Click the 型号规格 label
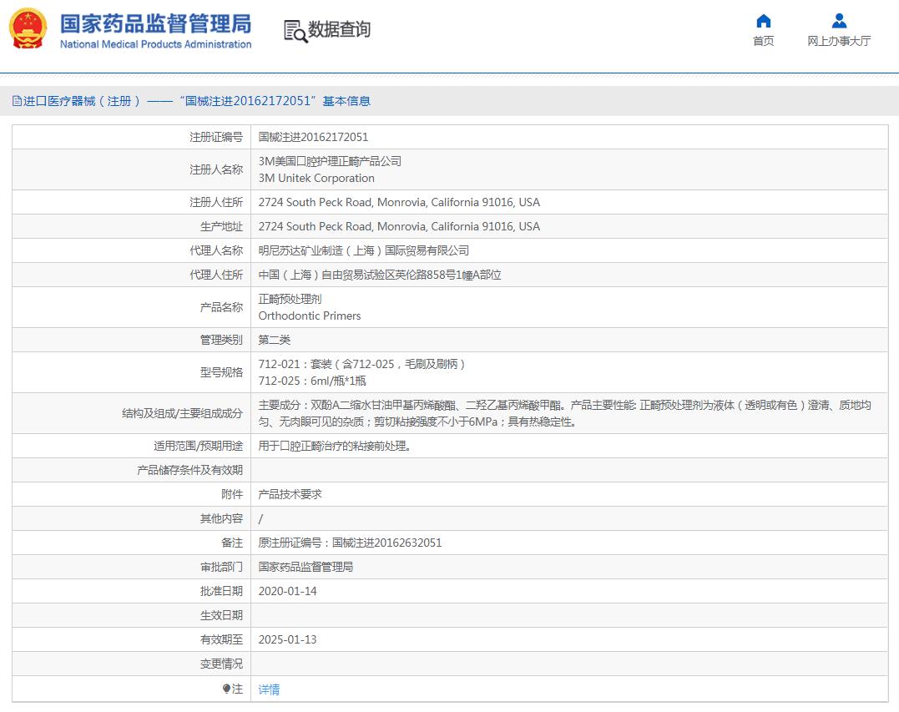 point(221,372)
